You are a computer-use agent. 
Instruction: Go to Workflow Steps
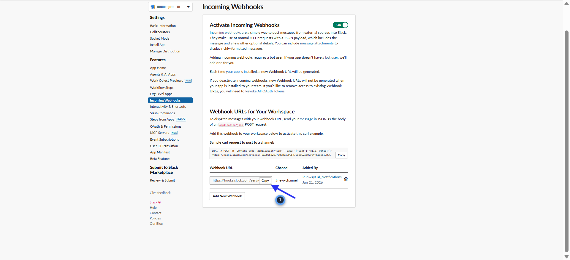point(161,88)
